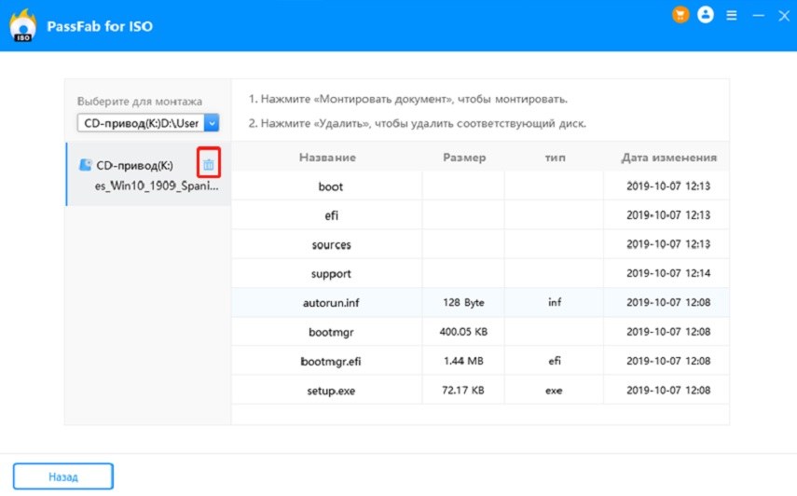
Task: Click the PassFab for ISO title text
Action: 100,26
